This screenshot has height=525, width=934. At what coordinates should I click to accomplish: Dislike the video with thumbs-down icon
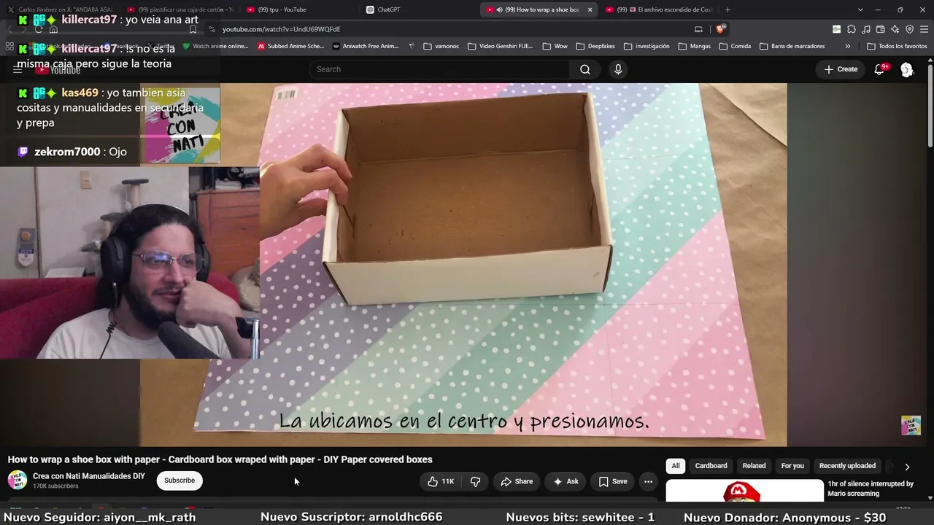coord(475,481)
